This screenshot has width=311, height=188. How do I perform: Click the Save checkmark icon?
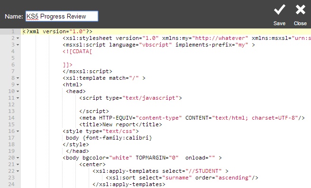(x=279, y=9)
